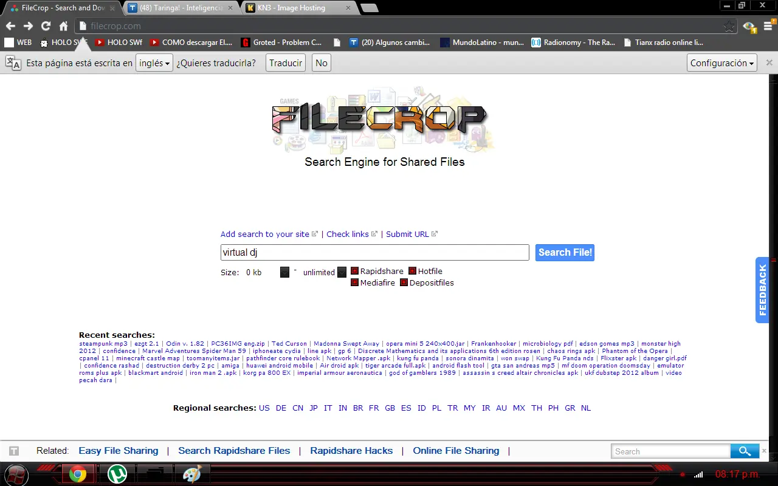Open the Tianx radio online bookmark
This screenshot has width=778, height=486.
click(663, 43)
